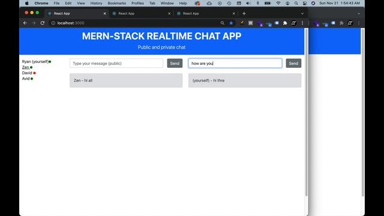Click the background window's vertical scrollbar
The image size is (384, 216).
coord(362,112)
